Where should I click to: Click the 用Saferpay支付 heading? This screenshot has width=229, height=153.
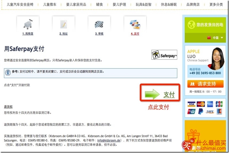[24, 49]
